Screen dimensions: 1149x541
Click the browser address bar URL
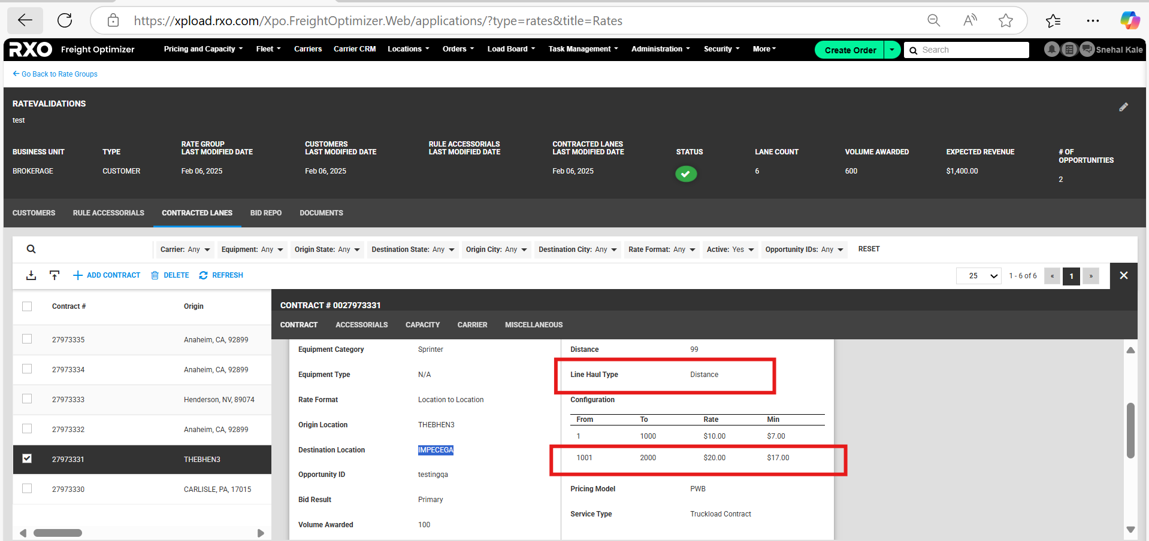378,21
